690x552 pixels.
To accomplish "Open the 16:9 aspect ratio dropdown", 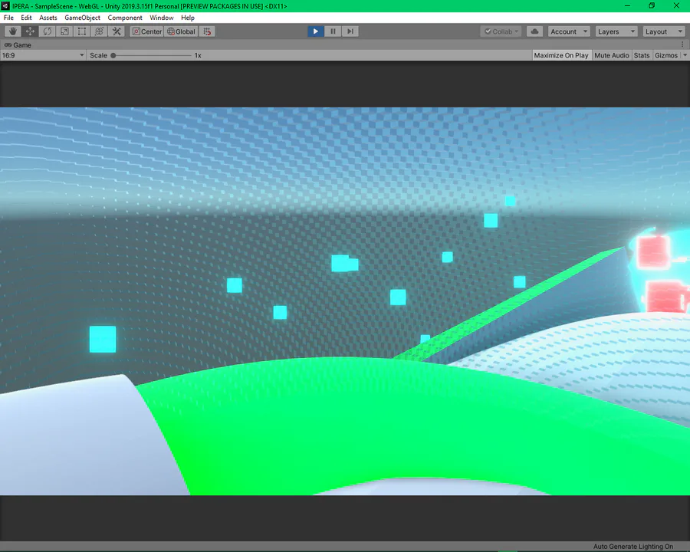I will pyautogui.click(x=43, y=55).
